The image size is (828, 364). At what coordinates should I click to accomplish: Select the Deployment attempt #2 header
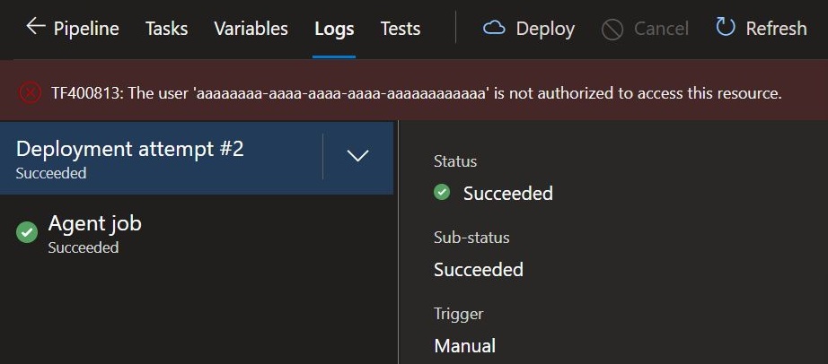[x=161, y=159]
